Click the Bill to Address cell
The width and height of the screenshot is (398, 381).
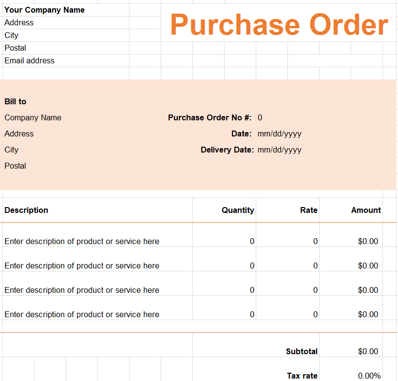[x=19, y=134]
